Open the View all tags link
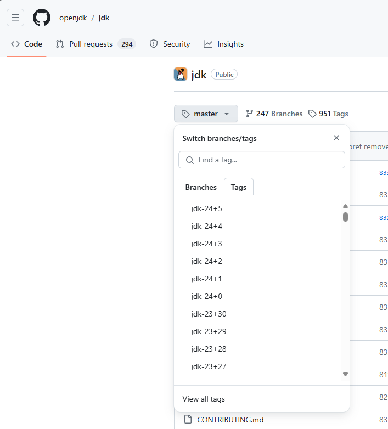Image resolution: width=388 pixels, height=429 pixels. (204, 399)
